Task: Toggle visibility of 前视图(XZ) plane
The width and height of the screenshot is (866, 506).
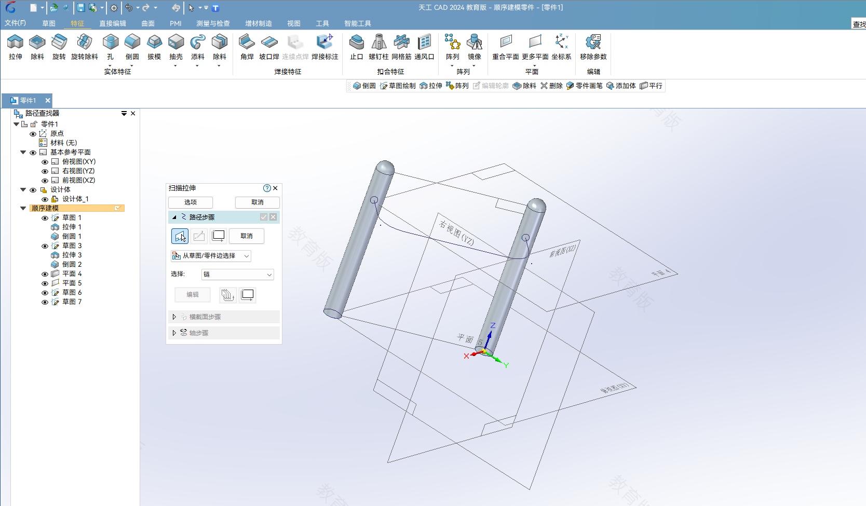Action: point(45,181)
